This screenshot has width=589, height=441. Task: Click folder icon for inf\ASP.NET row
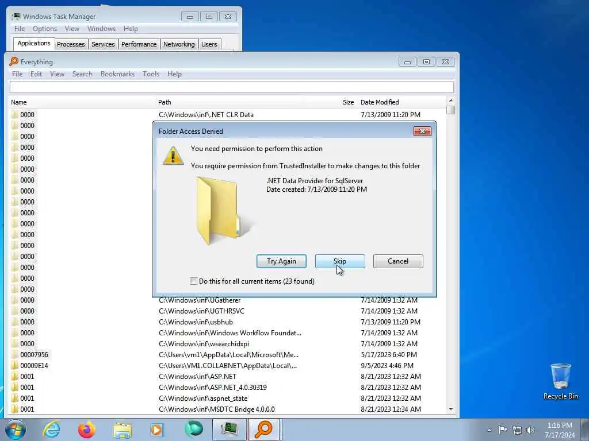click(14, 376)
